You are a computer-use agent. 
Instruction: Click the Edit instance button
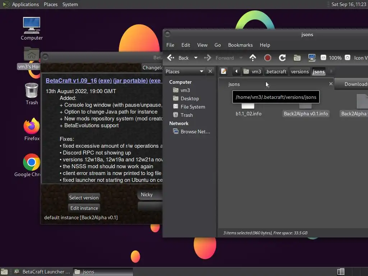(x=84, y=208)
